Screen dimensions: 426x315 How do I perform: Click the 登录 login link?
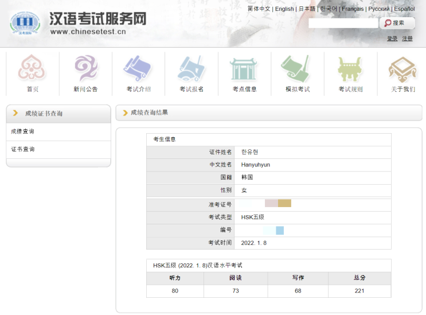(x=392, y=38)
